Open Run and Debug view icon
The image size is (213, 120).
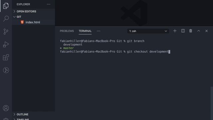(x=6, y=44)
